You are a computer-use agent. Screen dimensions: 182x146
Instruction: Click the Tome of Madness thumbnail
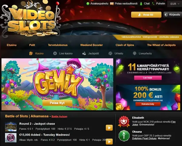click(x=11, y=127)
